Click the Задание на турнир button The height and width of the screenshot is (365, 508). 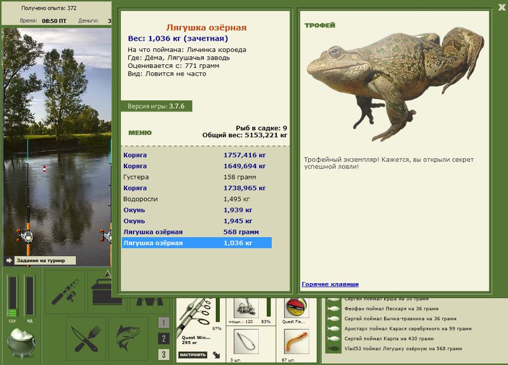pyautogui.click(x=45, y=260)
